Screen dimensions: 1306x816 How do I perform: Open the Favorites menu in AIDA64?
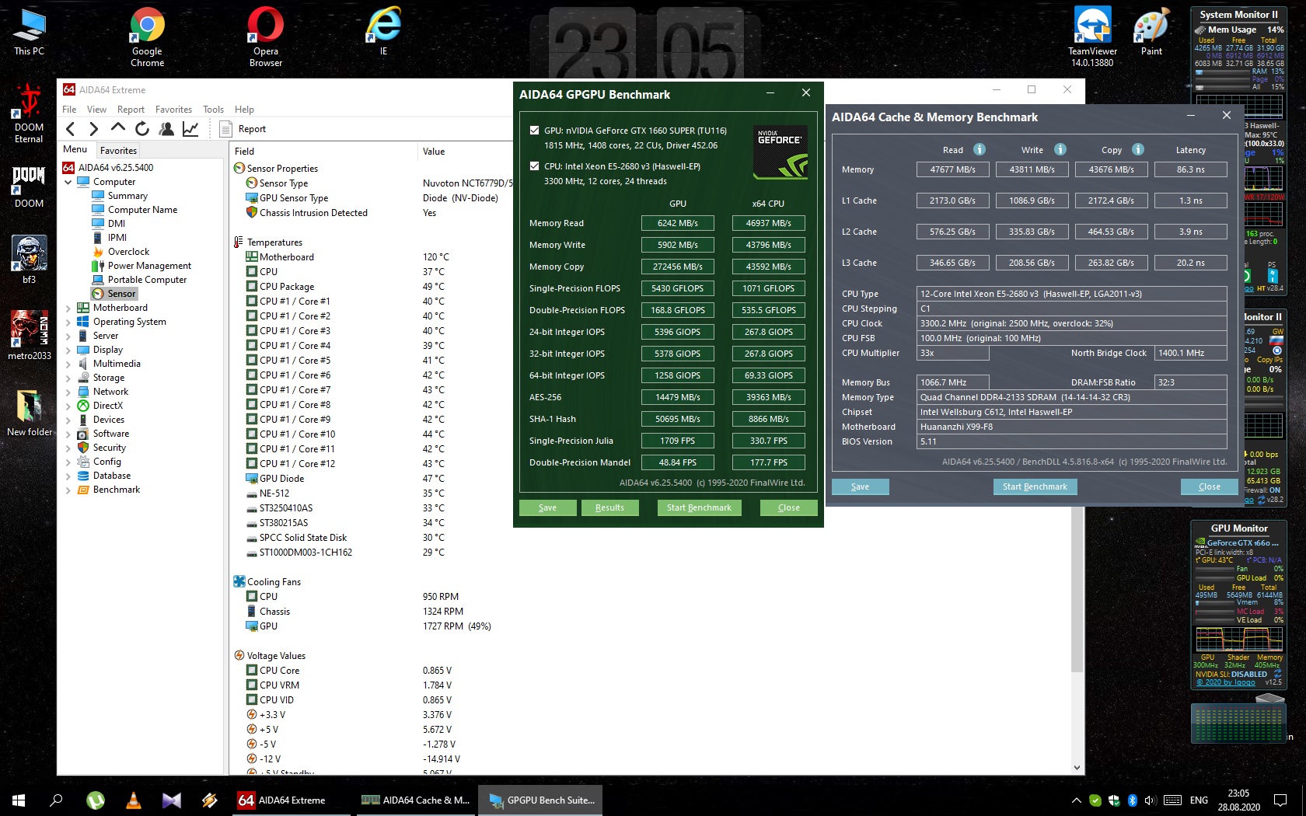pos(173,110)
